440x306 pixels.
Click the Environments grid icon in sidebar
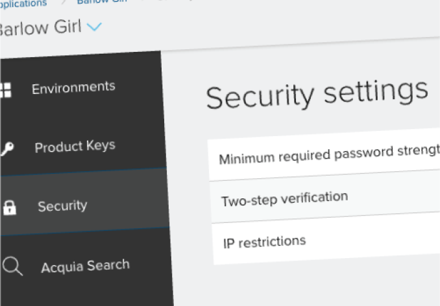point(5,90)
